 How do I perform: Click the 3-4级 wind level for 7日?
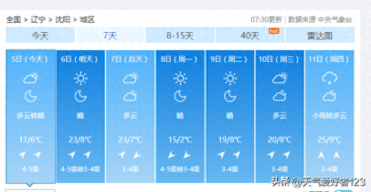click(x=130, y=169)
